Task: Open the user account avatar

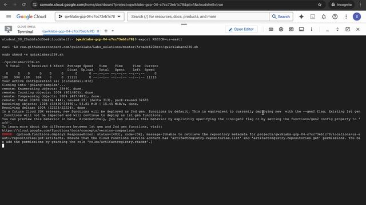Action: tap(357, 17)
